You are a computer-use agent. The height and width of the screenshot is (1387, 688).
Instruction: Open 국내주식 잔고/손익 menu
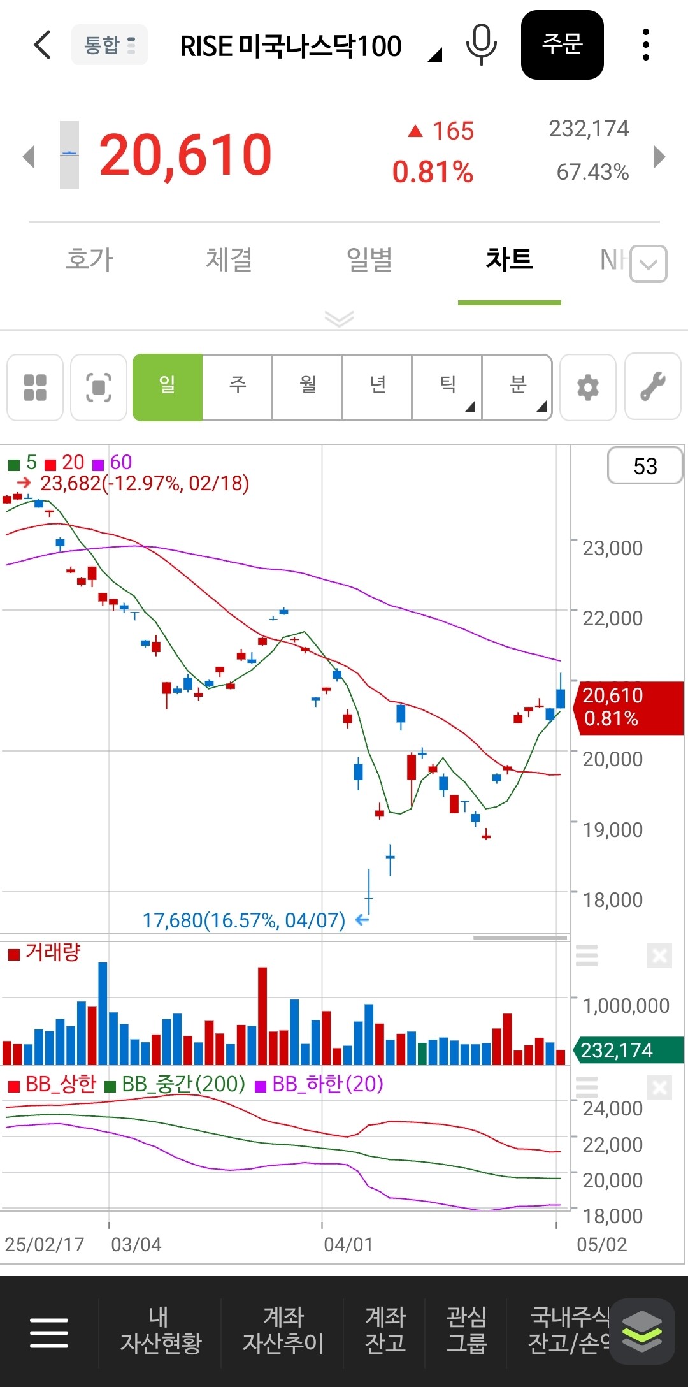pos(568,1330)
